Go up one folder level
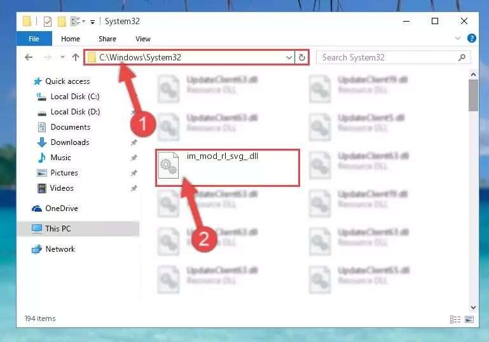This screenshot has height=342, width=489. click(x=76, y=57)
